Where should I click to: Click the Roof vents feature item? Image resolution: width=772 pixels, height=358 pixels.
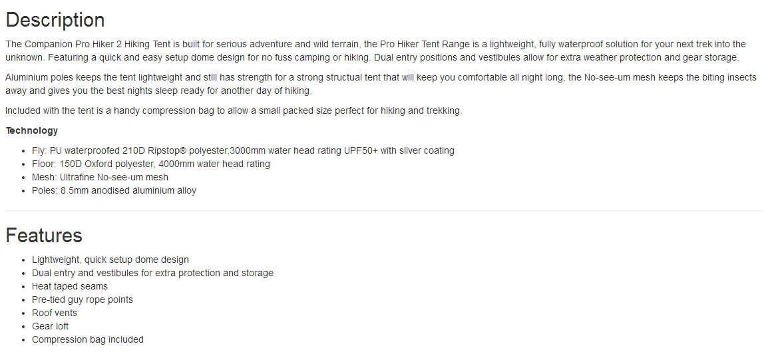[x=55, y=313]
